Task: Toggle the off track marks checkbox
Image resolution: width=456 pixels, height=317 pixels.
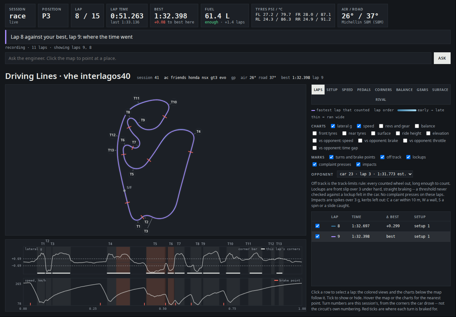Action: tap(382, 157)
